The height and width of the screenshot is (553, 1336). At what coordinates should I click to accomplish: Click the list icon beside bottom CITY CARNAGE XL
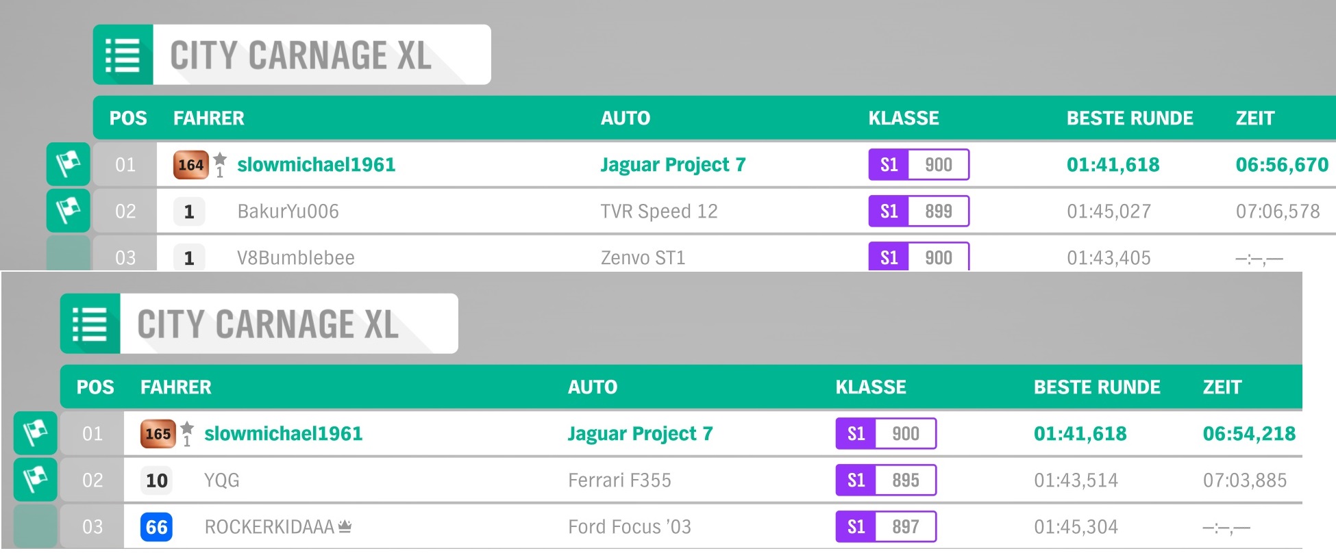(90, 324)
